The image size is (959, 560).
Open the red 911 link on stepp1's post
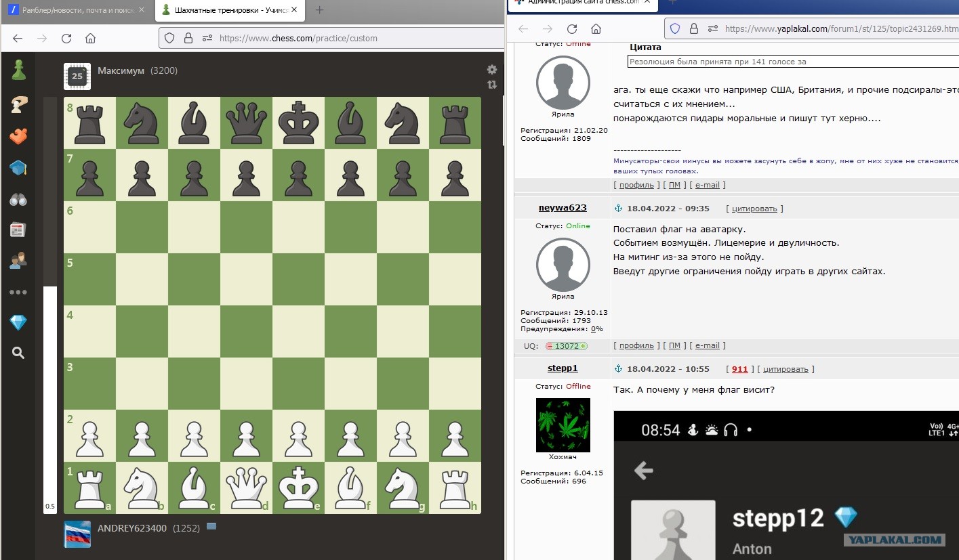tap(739, 369)
